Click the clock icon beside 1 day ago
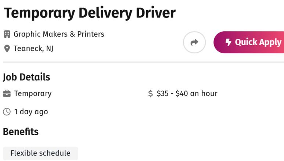The image size is (284, 161). point(7,112)
